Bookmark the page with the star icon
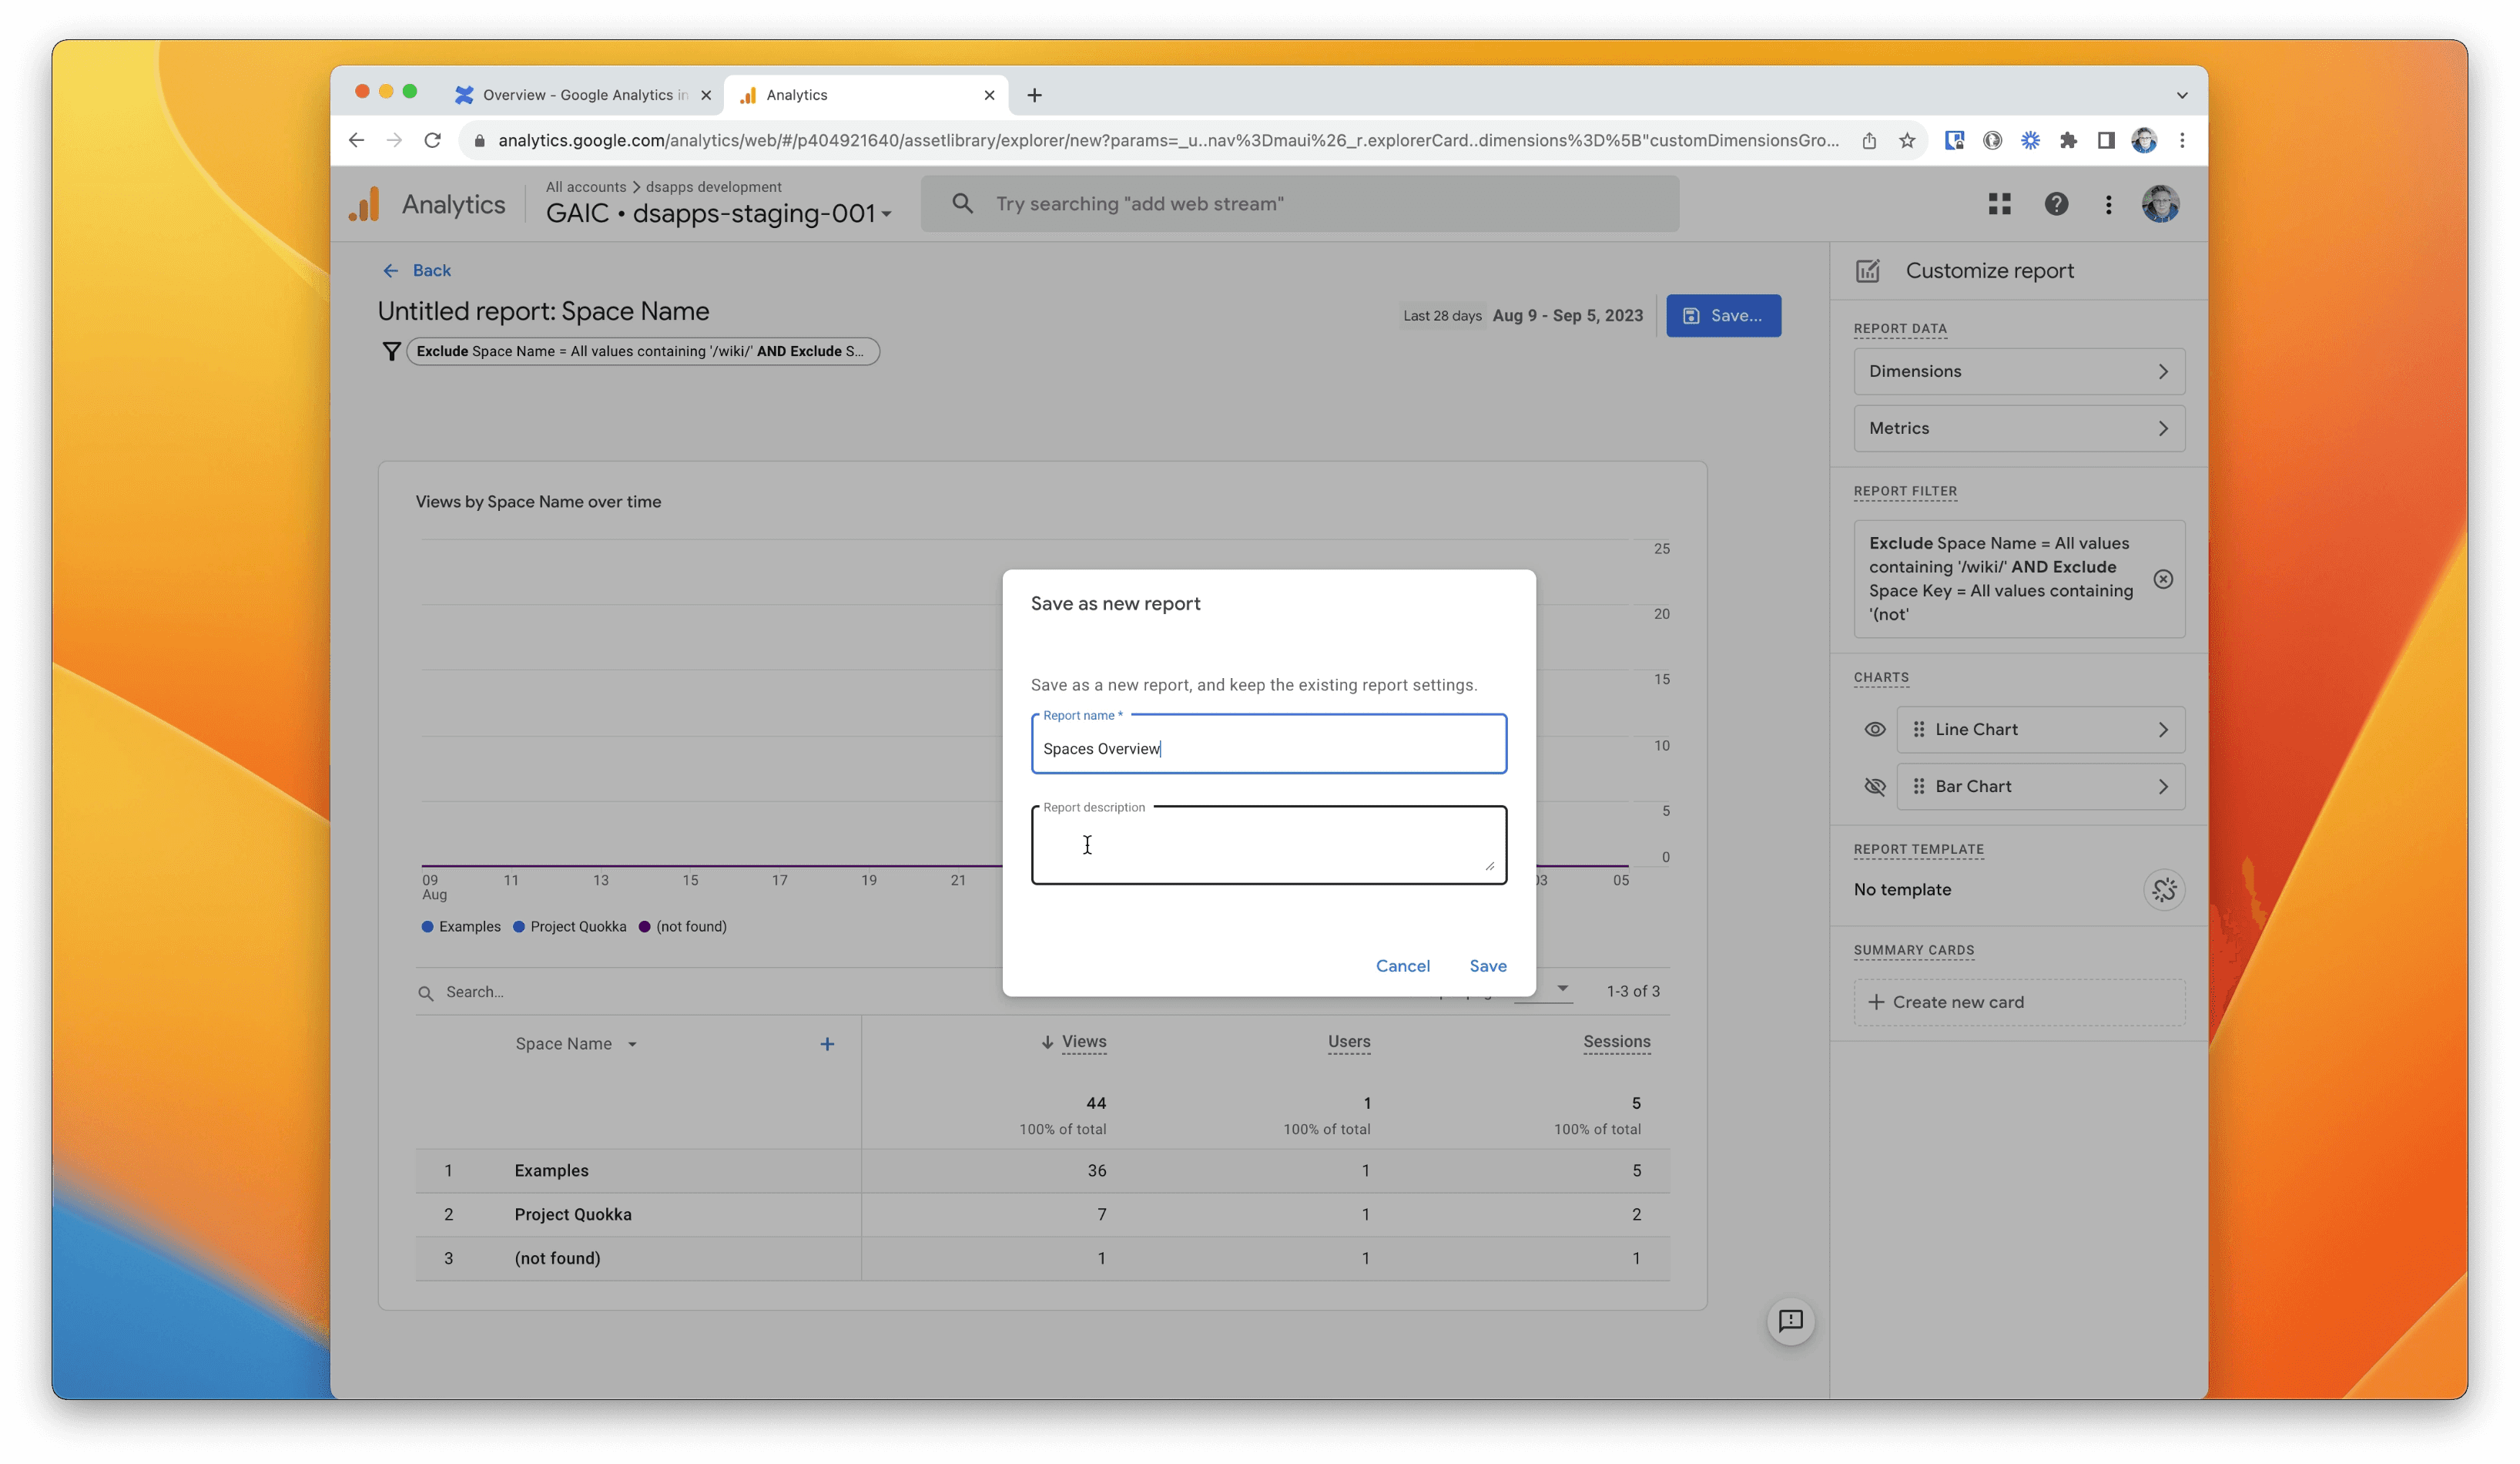 1906,140
